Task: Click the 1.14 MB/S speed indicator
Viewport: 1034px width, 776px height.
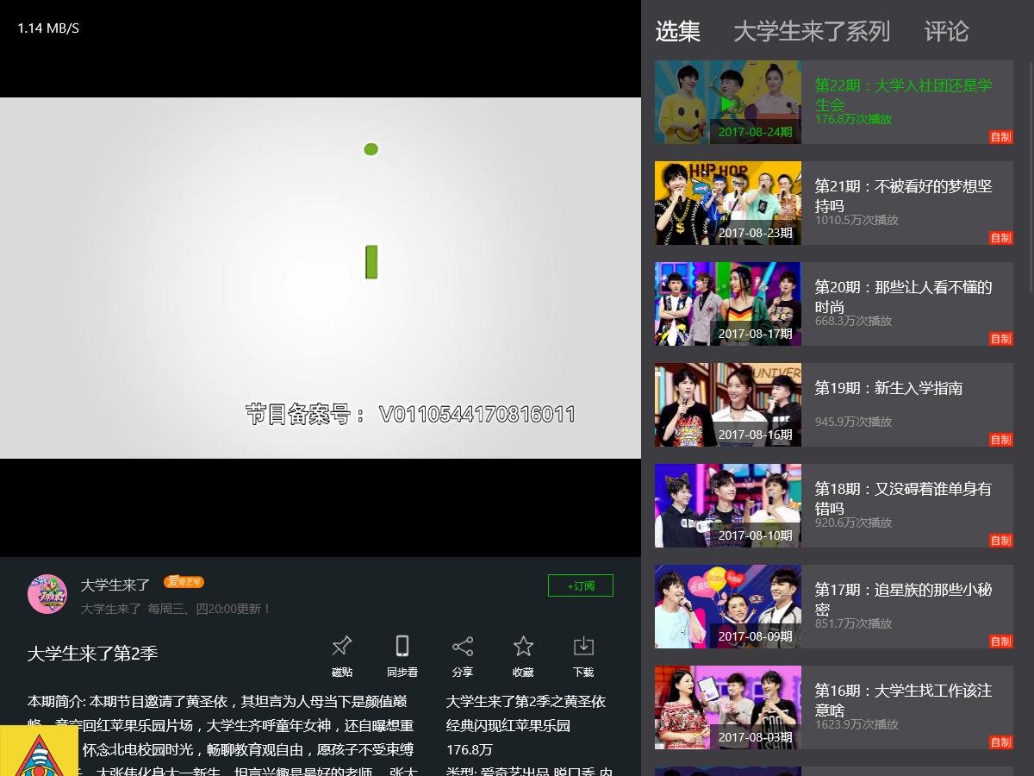Action: (x=48, y=28)
